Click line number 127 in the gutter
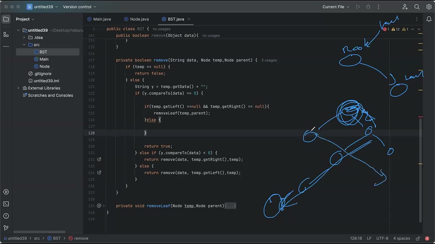 point(91,126)
